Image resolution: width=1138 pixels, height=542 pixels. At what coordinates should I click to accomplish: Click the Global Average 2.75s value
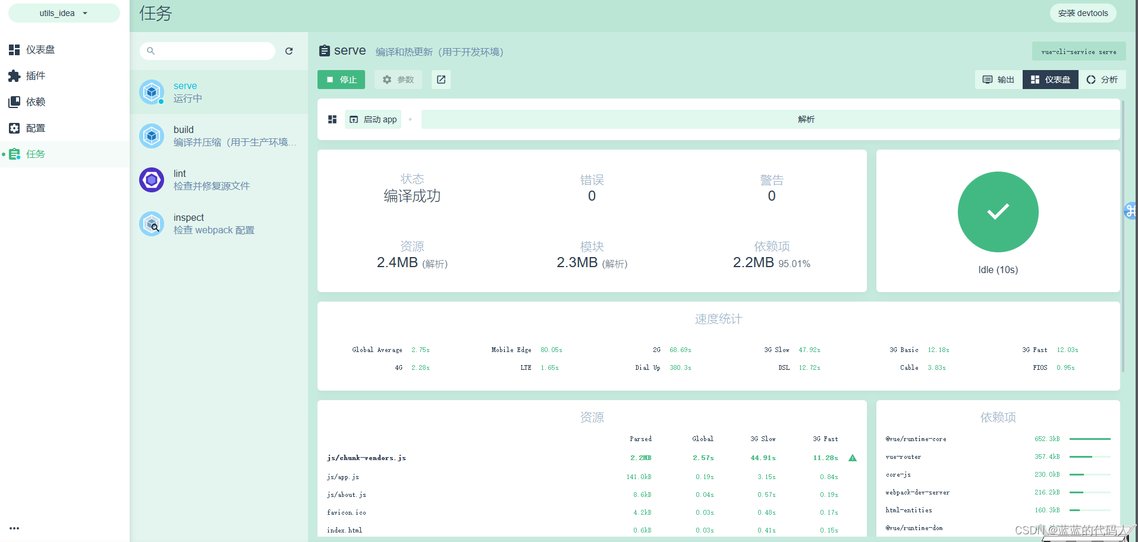pos(420,350)
